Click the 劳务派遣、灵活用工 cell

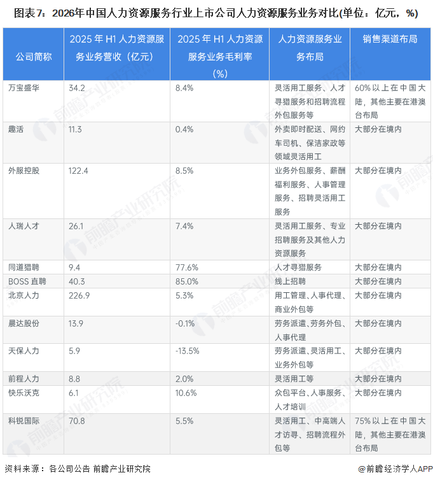point(310,357)
